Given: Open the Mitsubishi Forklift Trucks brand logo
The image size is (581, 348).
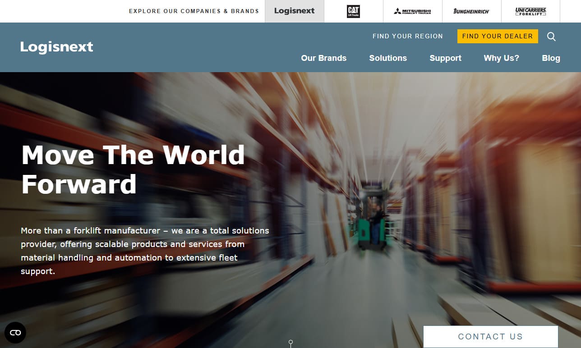Looking at the screenshot, I should tap(412, 11).
